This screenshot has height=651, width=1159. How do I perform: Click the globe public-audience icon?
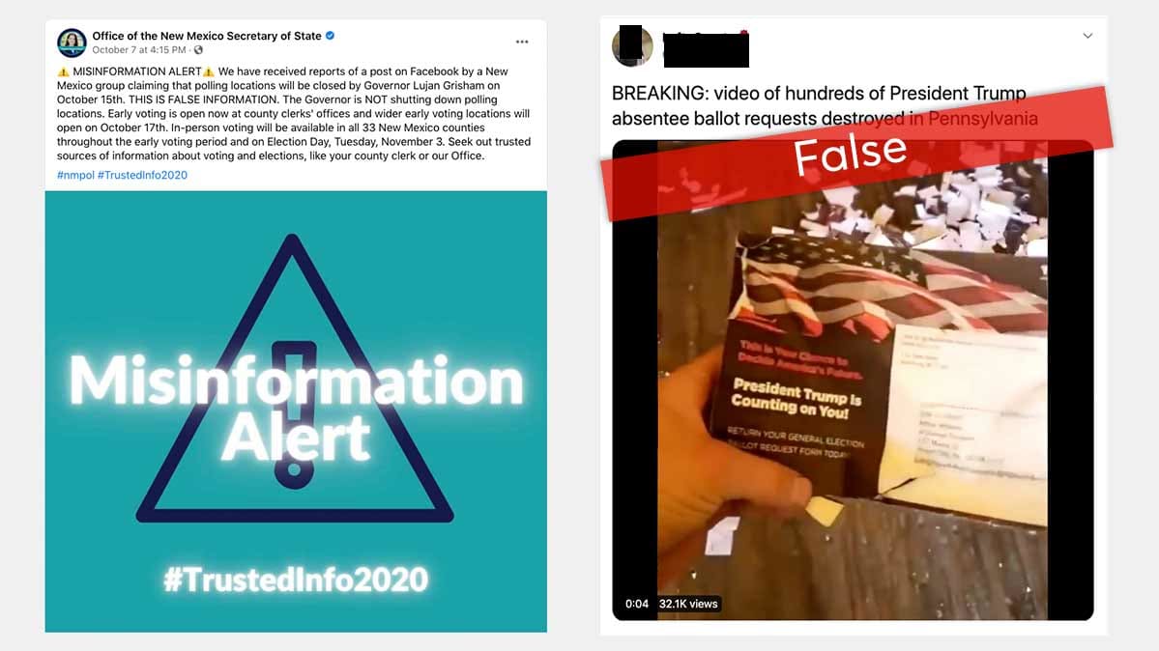point(198,50)
